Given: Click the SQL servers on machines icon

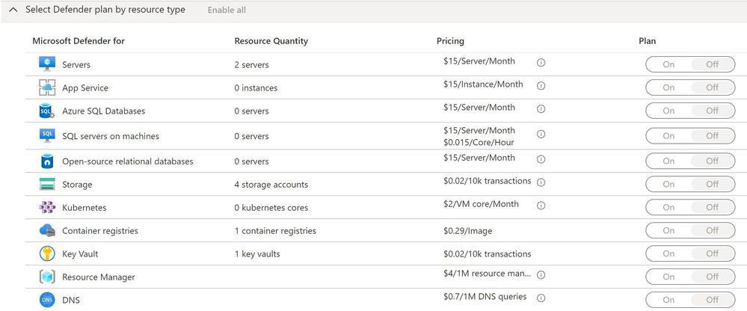Looking at the screenshot, I should (47, 136).
